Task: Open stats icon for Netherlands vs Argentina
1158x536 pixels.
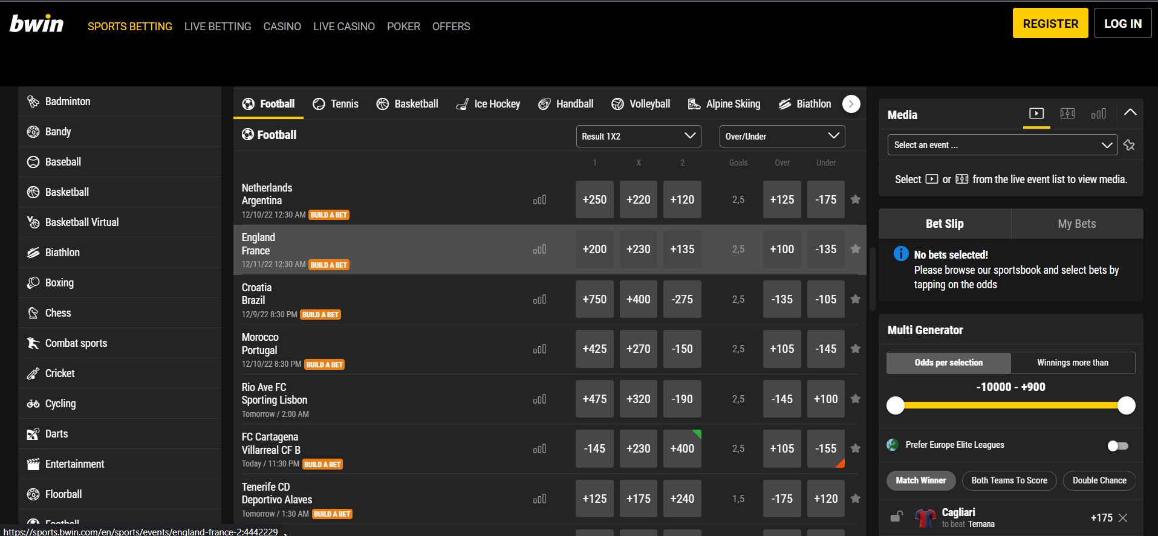Action: pyautogui.click(x=539, y=200)
